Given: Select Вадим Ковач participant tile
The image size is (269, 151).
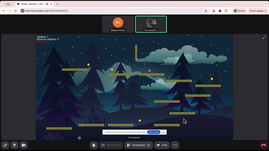Looking at the screenshot, I should 118,24.
